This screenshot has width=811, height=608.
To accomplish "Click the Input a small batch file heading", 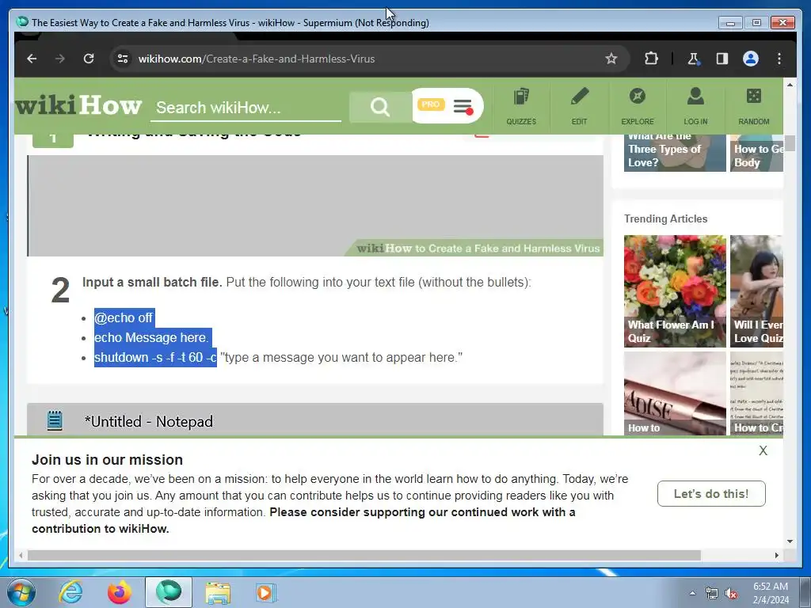I will [x=152, y=282].
